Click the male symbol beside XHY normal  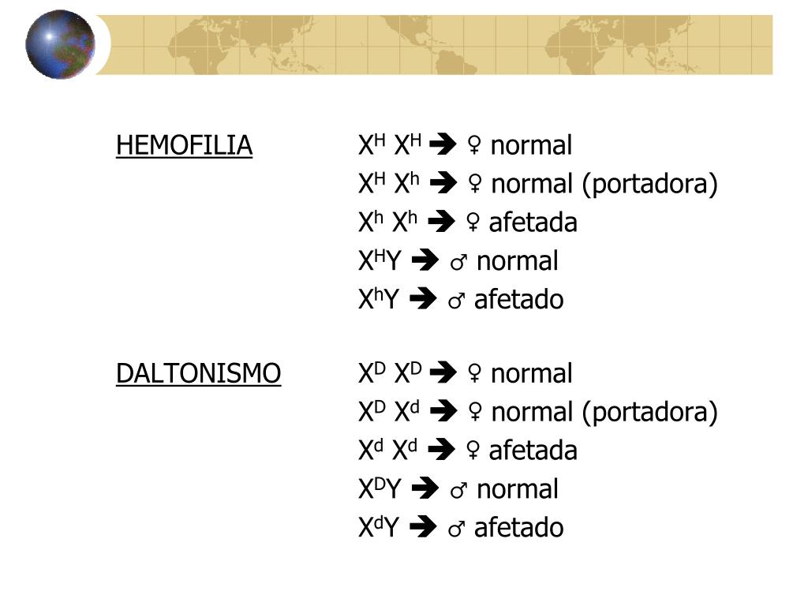click(x=458, y=262)
